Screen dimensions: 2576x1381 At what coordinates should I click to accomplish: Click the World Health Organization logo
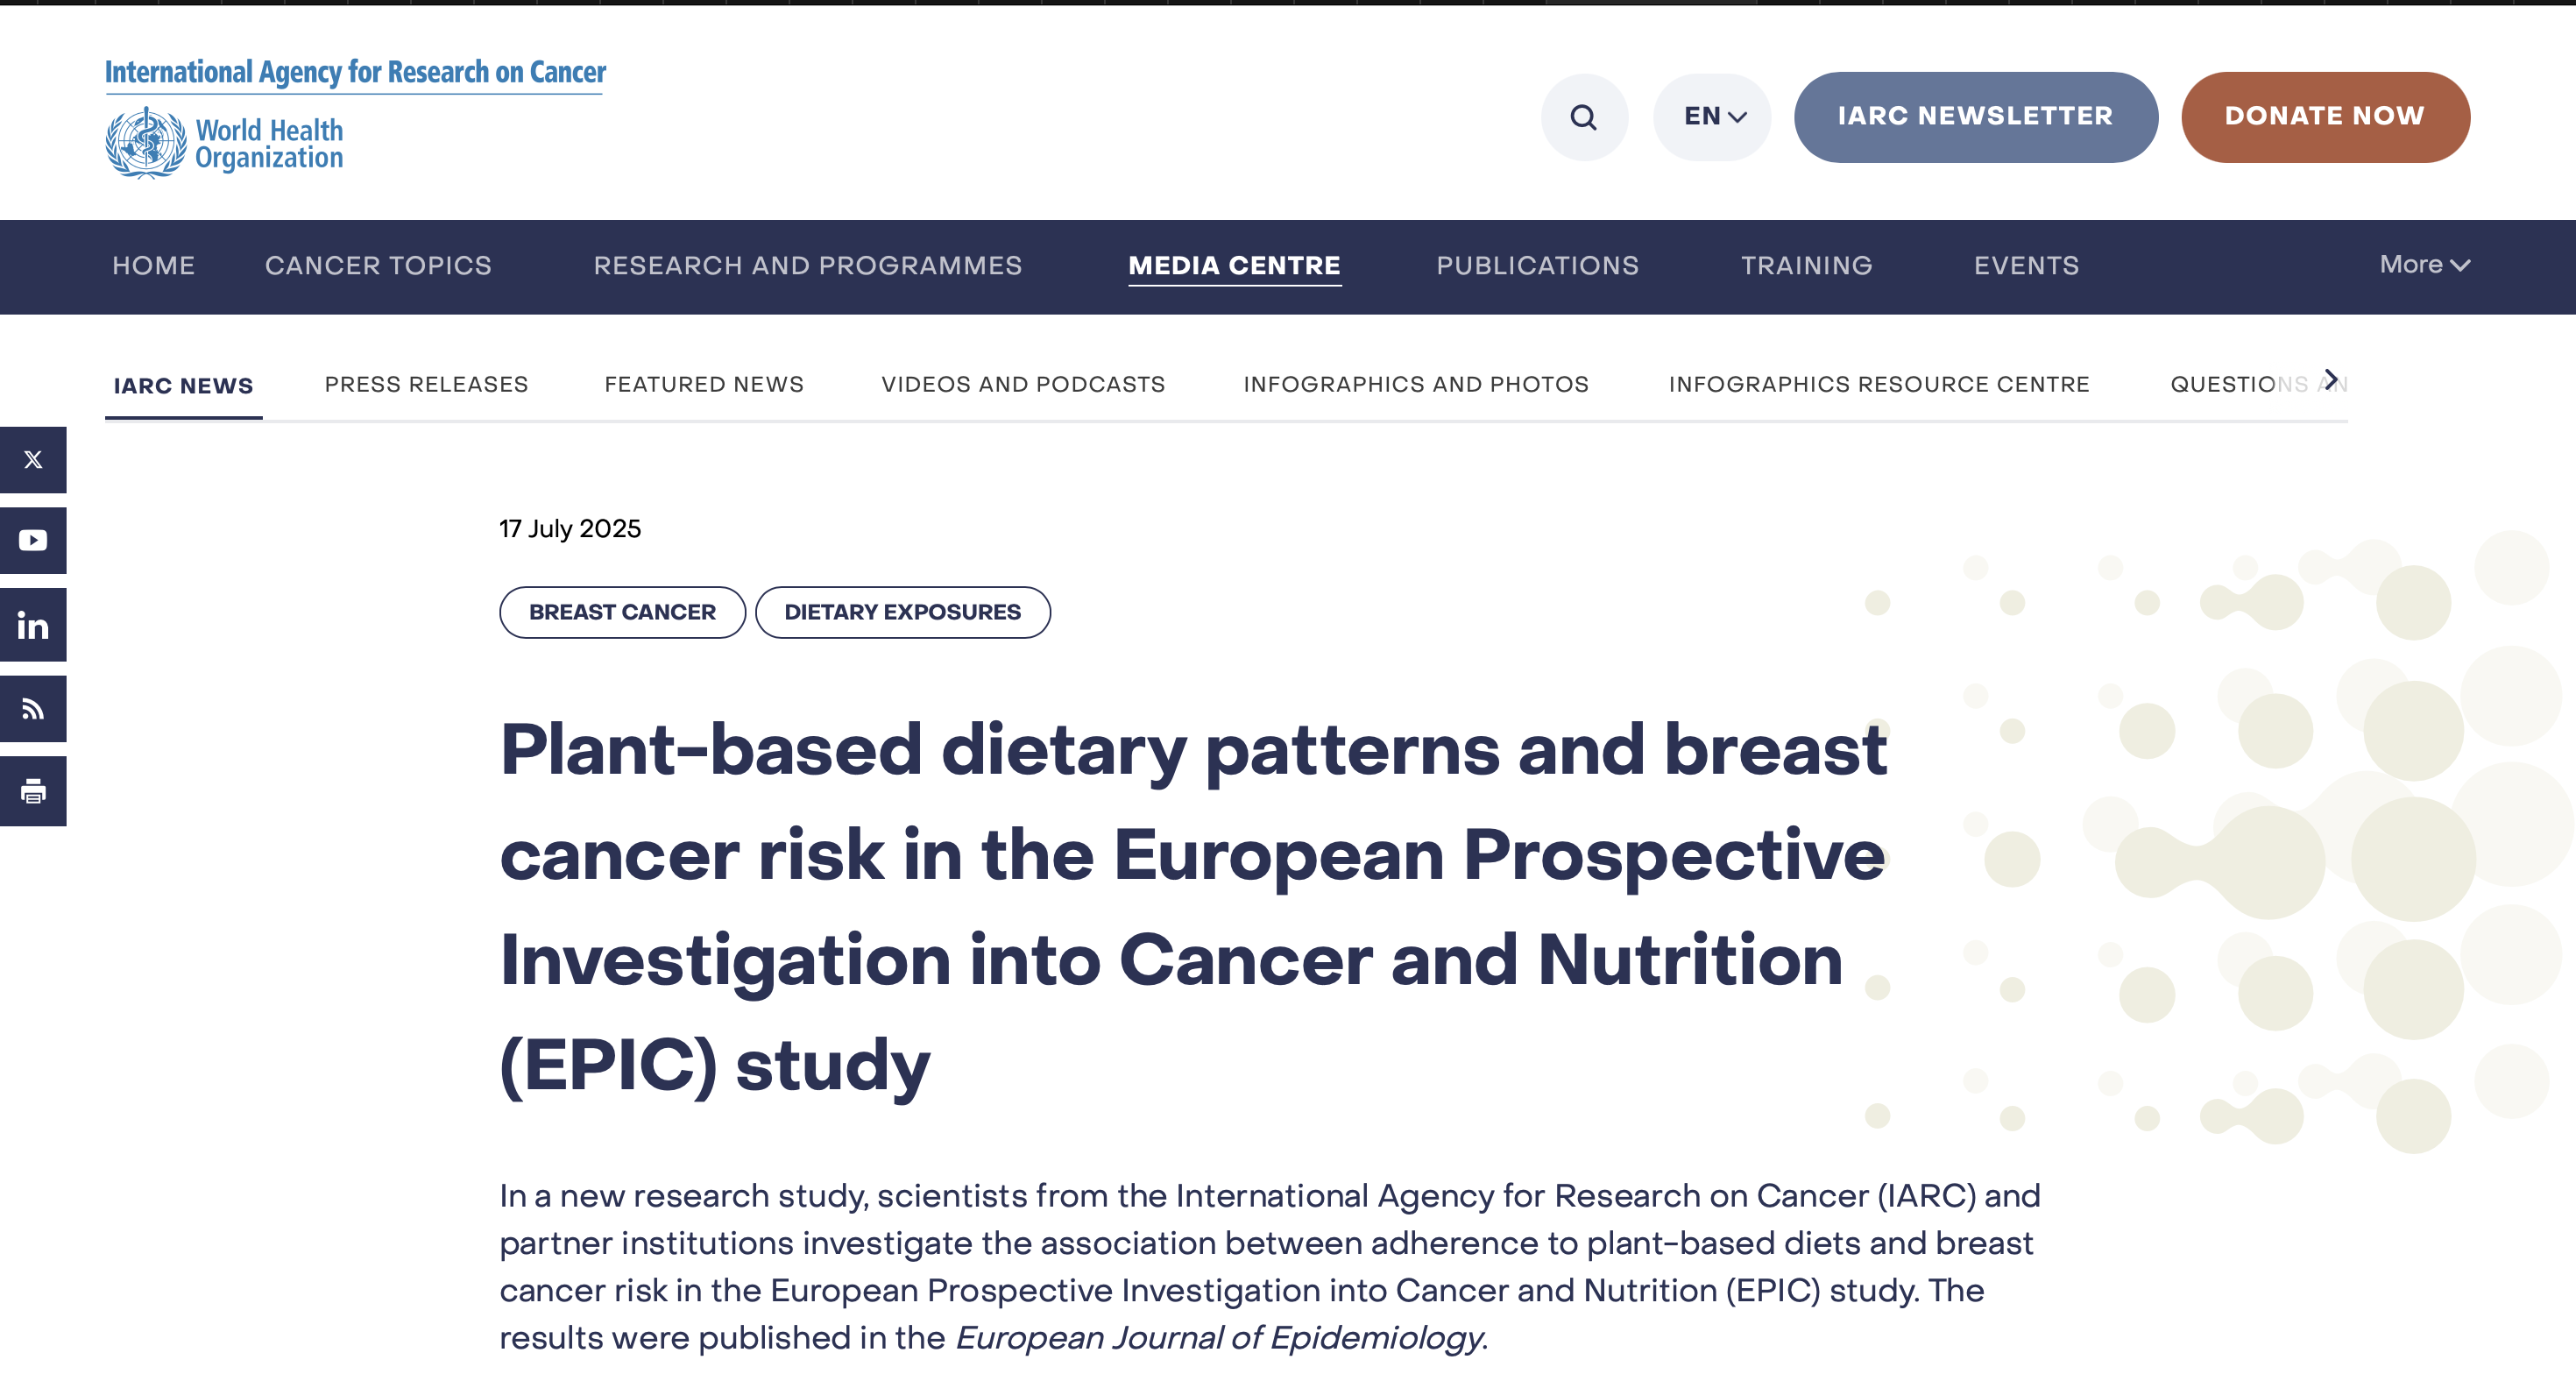(225, 144)
